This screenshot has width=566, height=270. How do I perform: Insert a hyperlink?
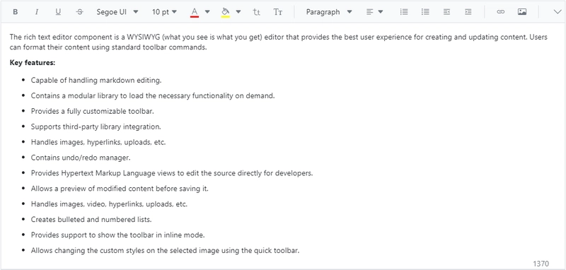click(500, 12)
